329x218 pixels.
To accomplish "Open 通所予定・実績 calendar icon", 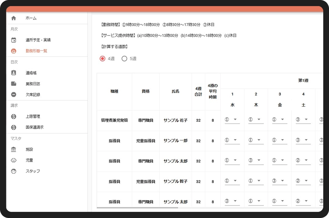I will 14,40.
